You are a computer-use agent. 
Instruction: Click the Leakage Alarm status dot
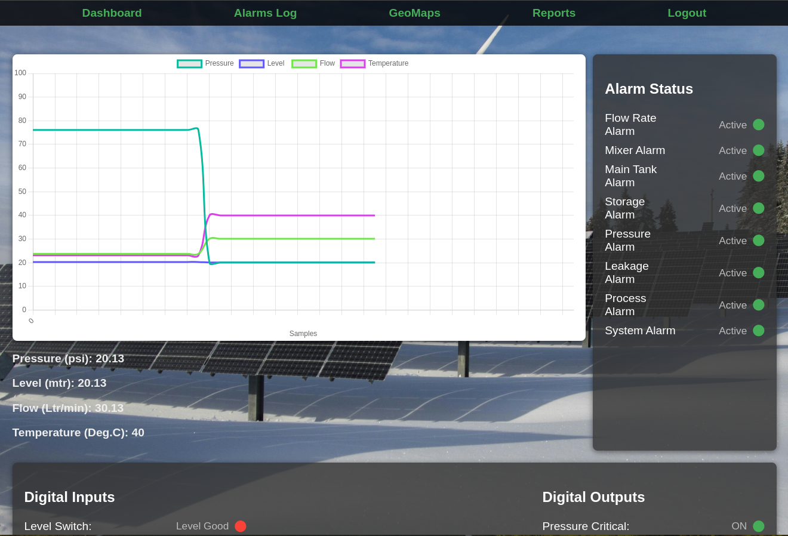(x=759, y=273)
